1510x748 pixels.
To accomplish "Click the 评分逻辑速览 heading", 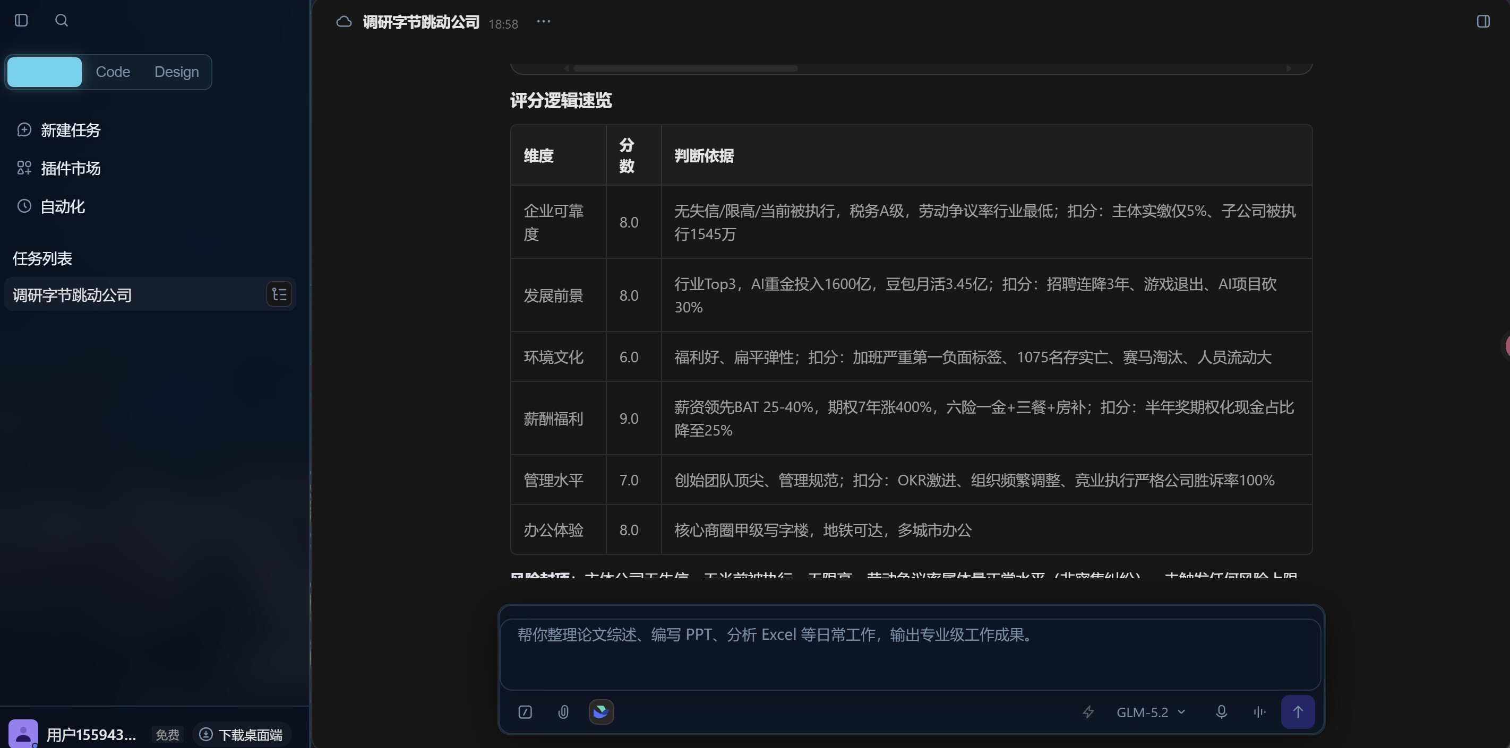I will tap(561, 100).
